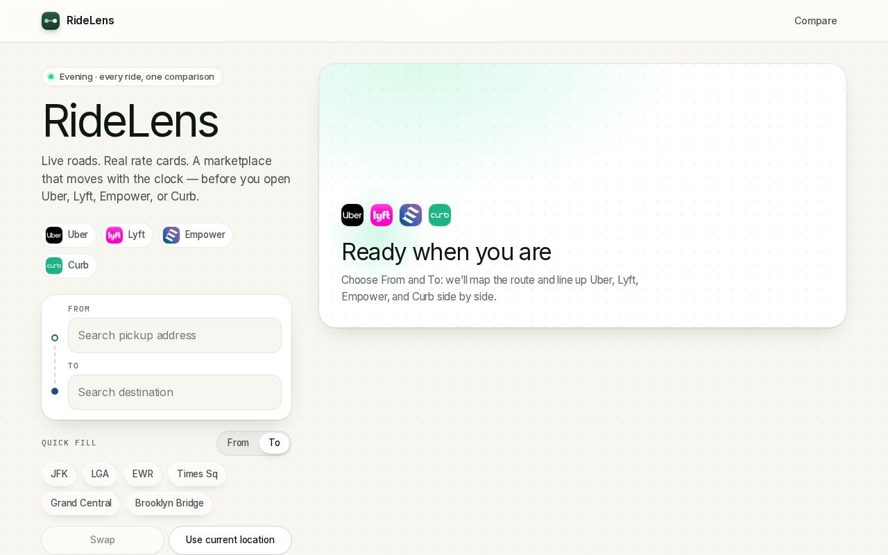This screenshot has width=888, height=555.
Task: Click the RideLens logo icon in header
Action: coord(51,21)
